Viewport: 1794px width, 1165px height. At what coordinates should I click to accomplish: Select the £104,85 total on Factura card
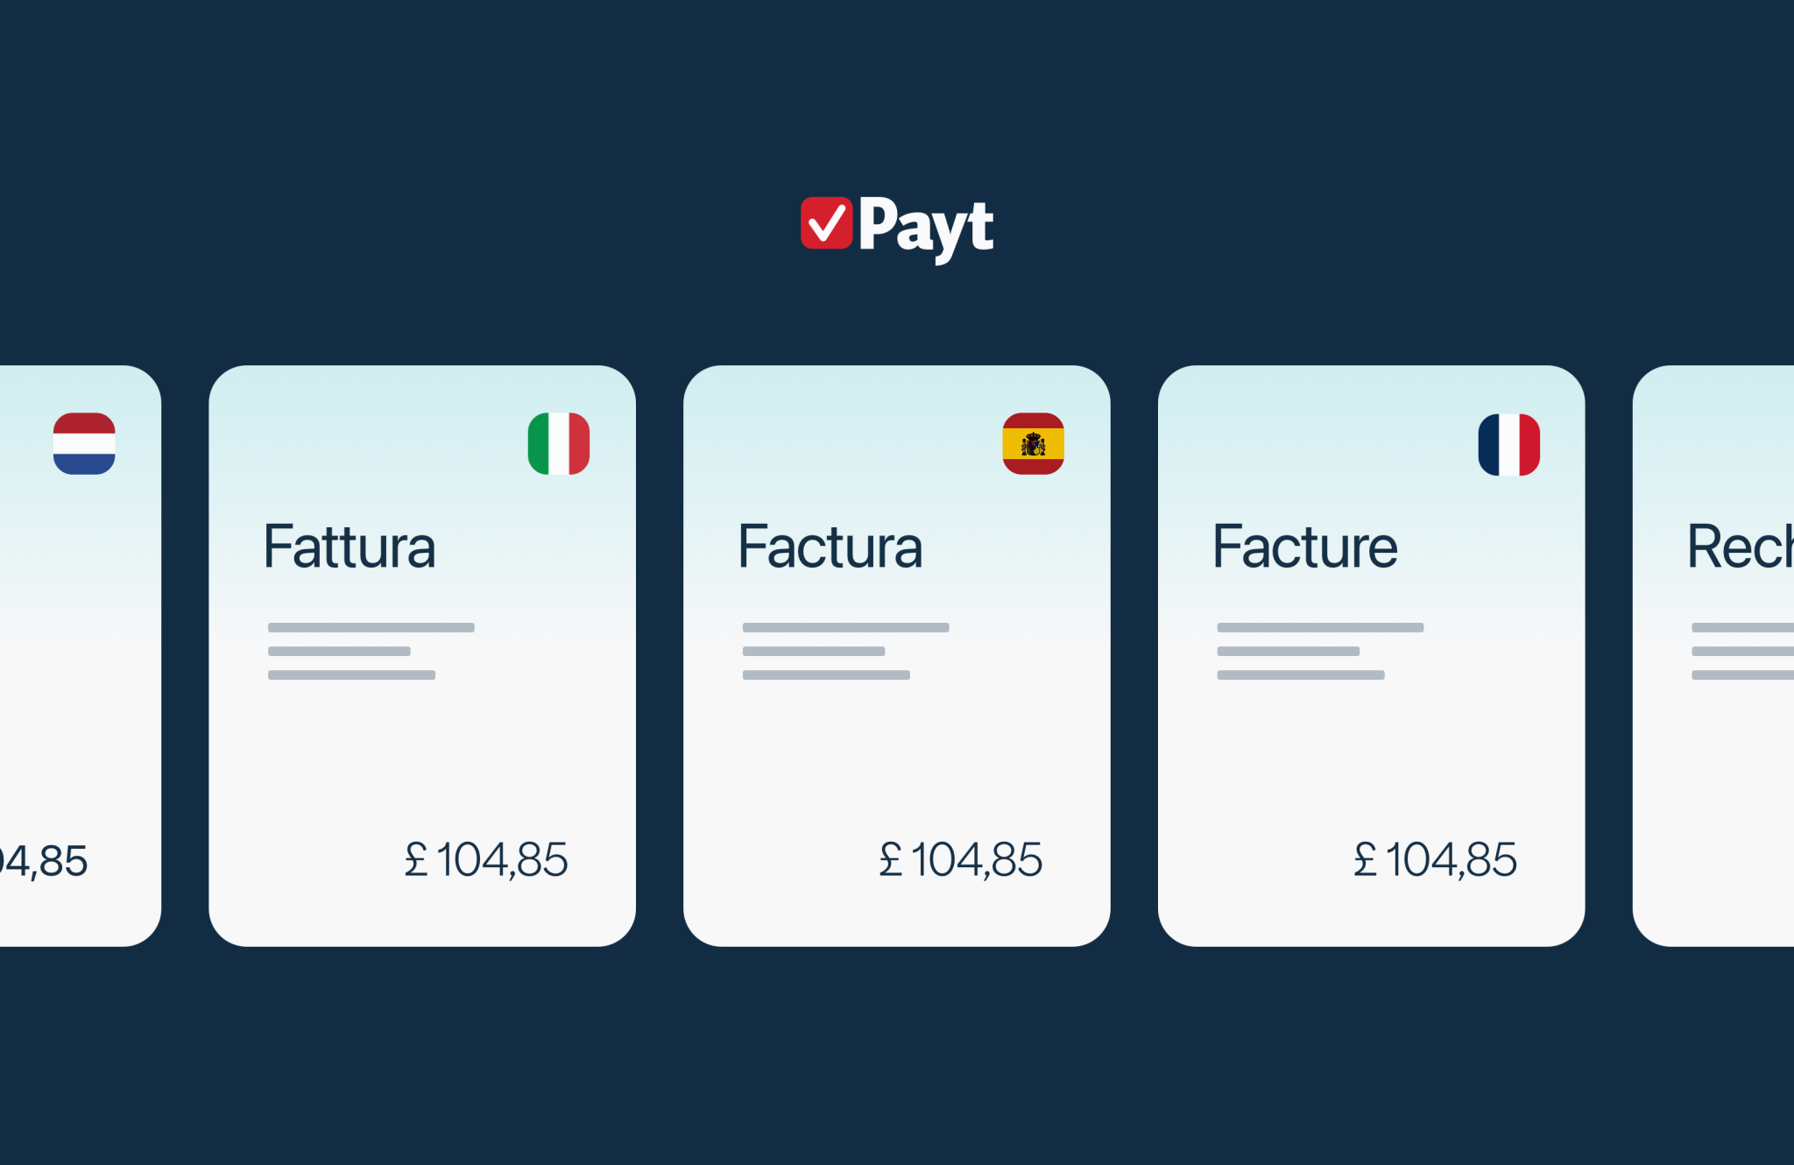tap(961, 859)
